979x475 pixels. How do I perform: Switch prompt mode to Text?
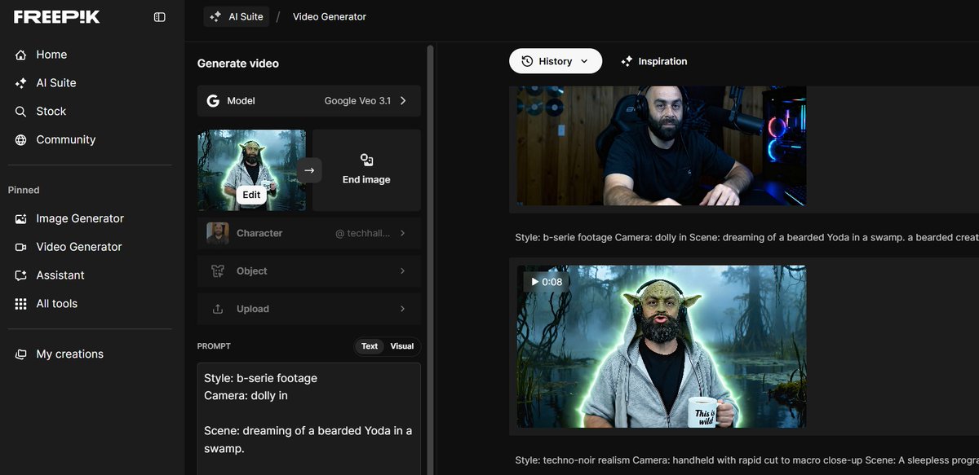pos(370,346)
